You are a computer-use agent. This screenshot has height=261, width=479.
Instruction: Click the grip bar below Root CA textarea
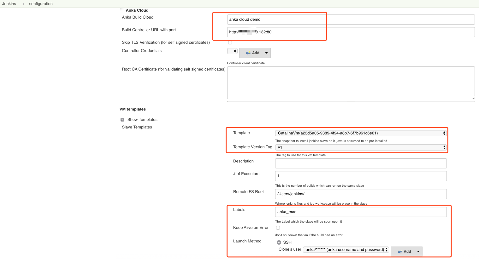pos(351,101)
